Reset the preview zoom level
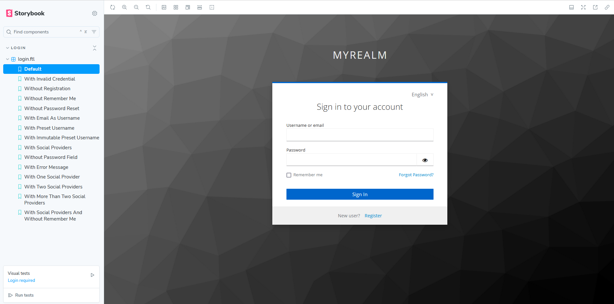Image resolution: width=614 pixels, height=304 pixels. coord(148,7)
